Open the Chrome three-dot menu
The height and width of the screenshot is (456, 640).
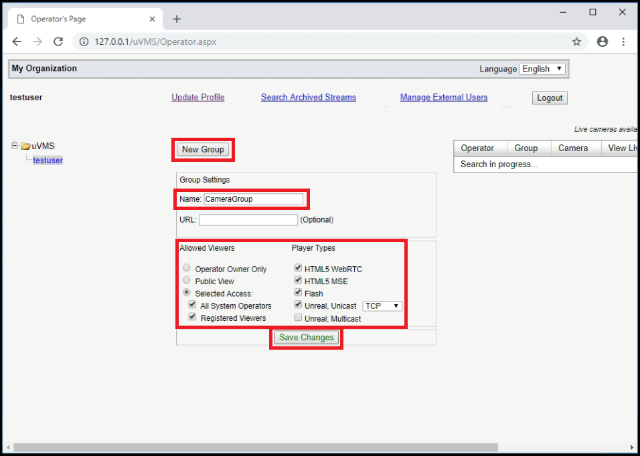coord(623,41)
